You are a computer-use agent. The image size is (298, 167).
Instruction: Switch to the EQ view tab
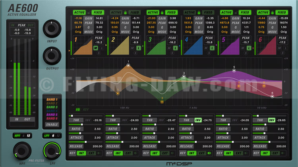point(78,110)
